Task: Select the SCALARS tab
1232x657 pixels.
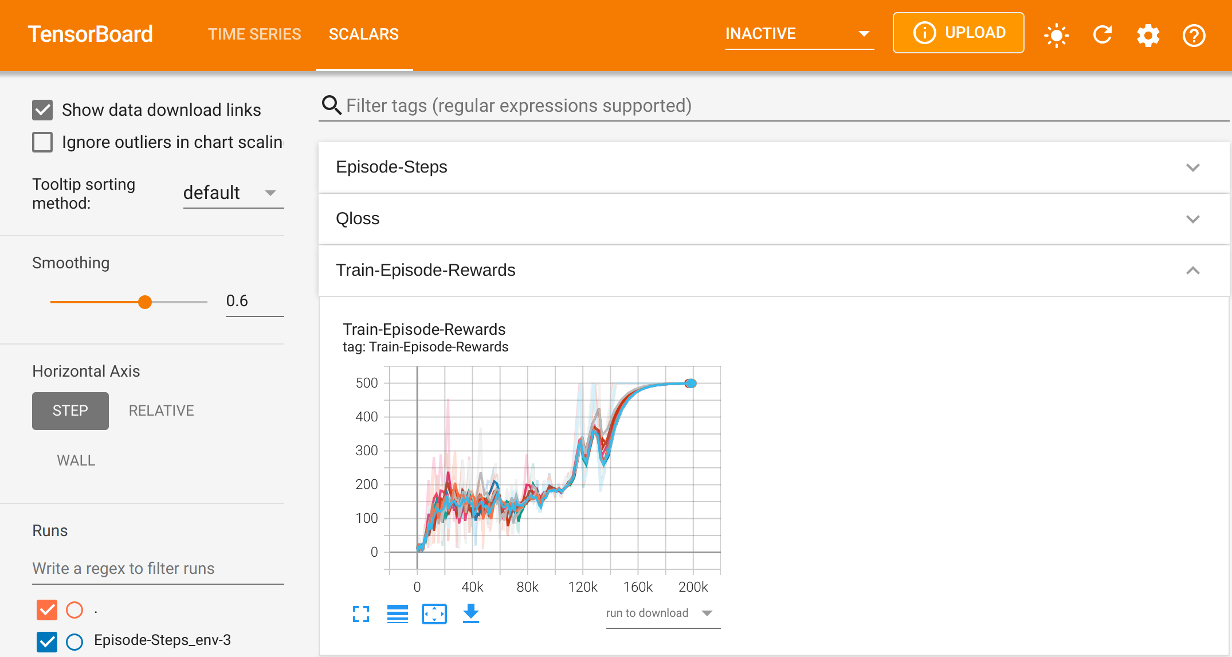Action: click(364, 34)
